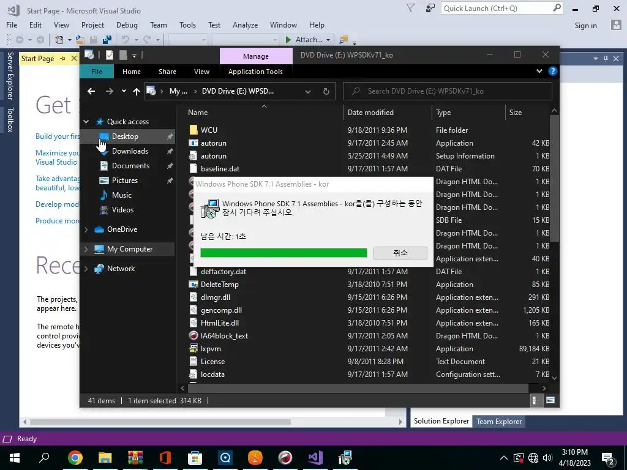The image size is (627, 470).
Task: Open the recent locations dropdown arrow
Action: [x=124, y=91]
